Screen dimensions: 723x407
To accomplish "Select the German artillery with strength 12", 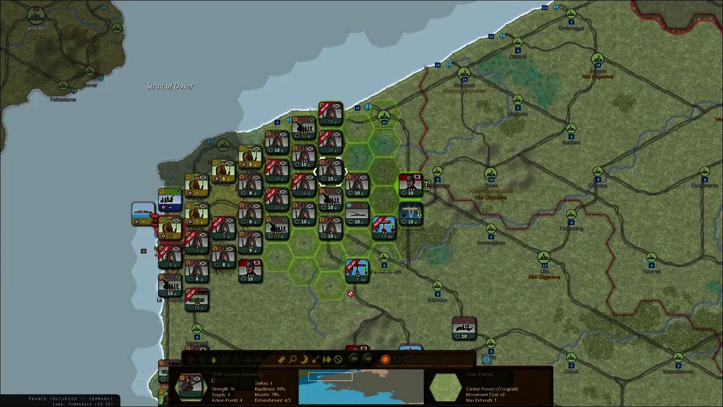I will 277,227.
